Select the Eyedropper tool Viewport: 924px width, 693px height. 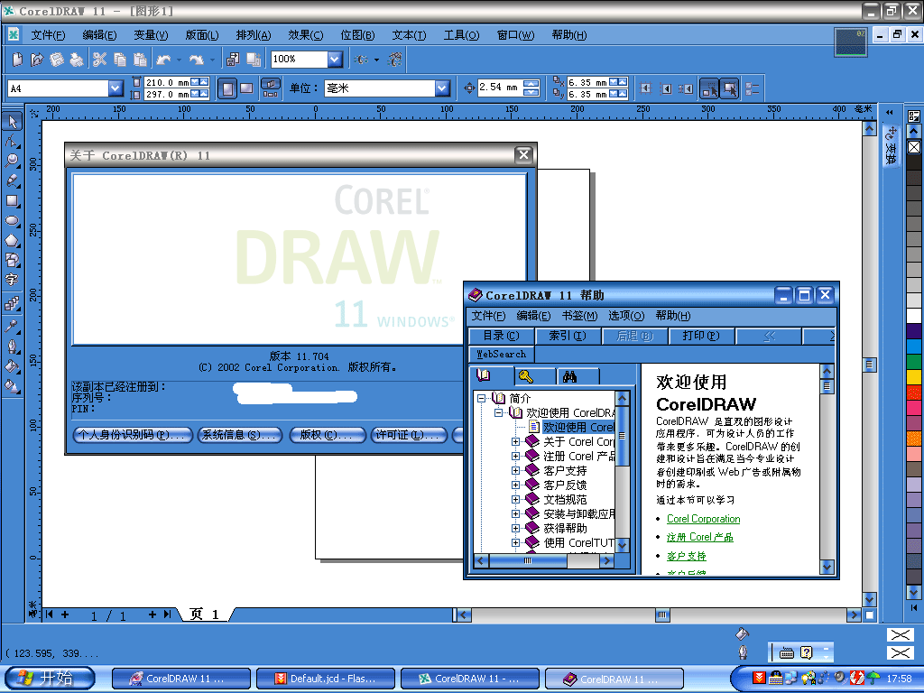(x=13, y=327)
